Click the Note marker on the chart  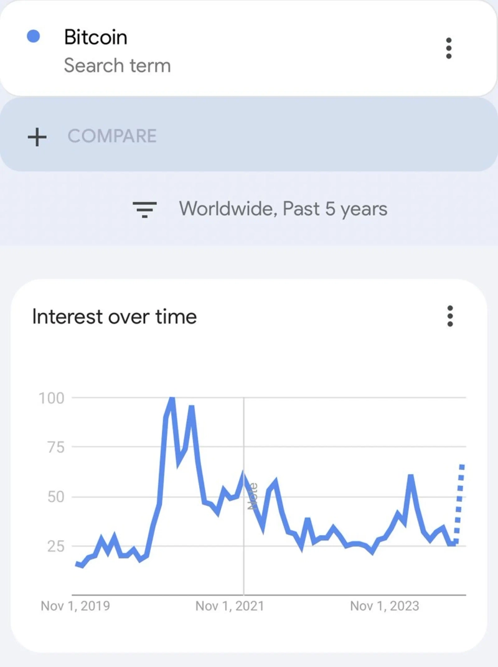252,498
